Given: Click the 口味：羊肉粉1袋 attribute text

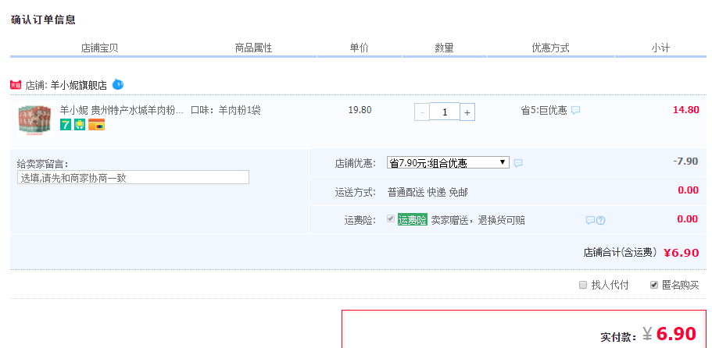Looking at the screenshot, I should (x=226, y=110).
